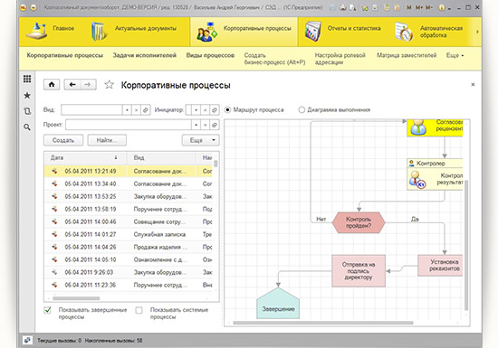Click the Создать button

(63, 140)
